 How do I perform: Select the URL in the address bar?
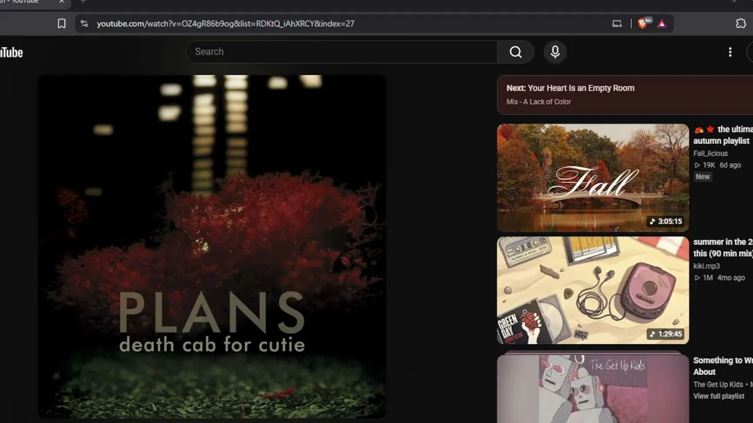point(225,23)
